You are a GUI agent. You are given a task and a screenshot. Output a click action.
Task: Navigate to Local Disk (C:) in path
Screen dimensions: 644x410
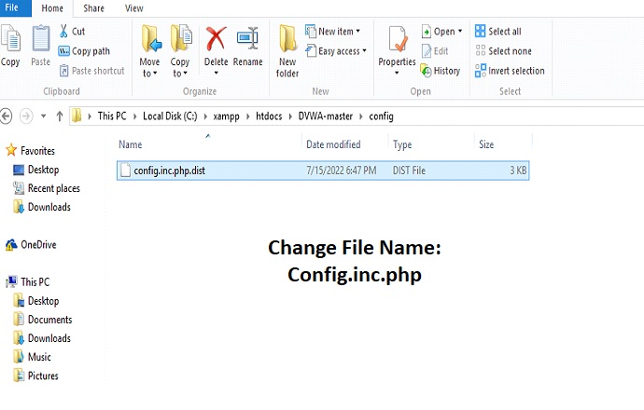tap(170, 116)
